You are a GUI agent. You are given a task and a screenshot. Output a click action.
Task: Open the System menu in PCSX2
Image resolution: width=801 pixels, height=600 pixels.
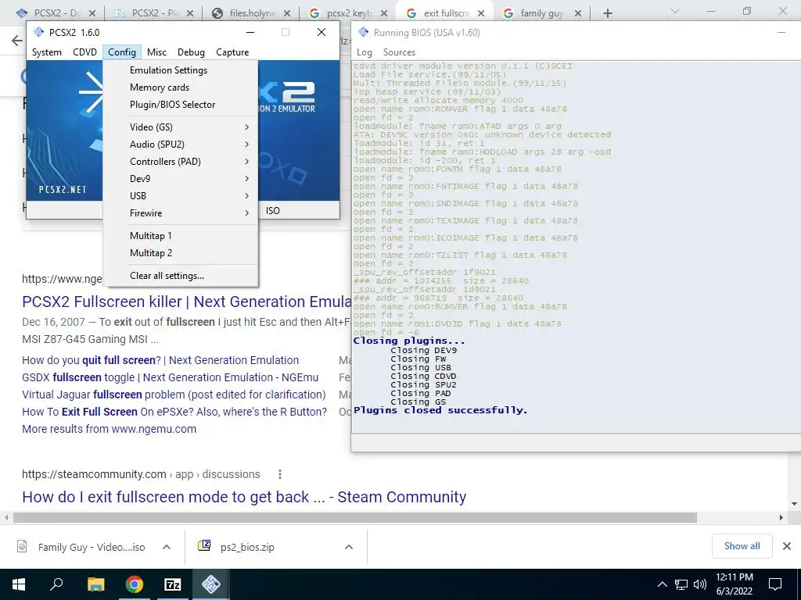click(46, 52)
